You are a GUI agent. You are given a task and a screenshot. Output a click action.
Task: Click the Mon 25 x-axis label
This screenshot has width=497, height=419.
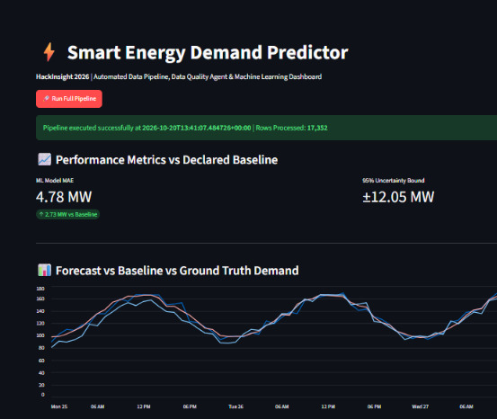[59, 406]
